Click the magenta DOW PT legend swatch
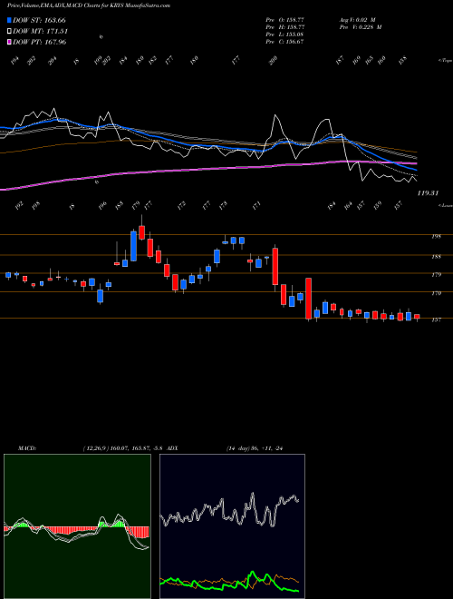The height and width of the screenshot is (599, 453). click(x=9, y=42)
